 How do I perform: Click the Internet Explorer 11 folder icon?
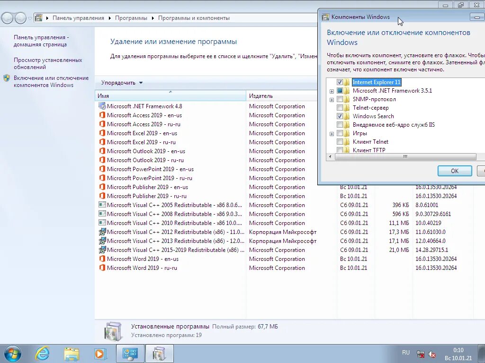347,82
